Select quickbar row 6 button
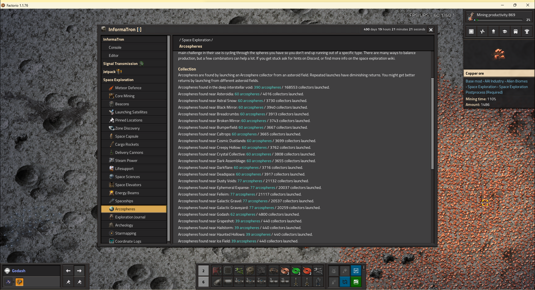Viewport: 535px width, 290px height. click(203, 282)
